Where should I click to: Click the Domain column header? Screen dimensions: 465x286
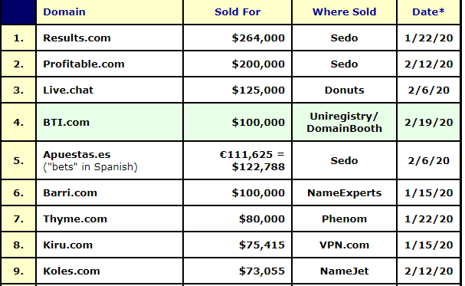[x=64, y=12]
